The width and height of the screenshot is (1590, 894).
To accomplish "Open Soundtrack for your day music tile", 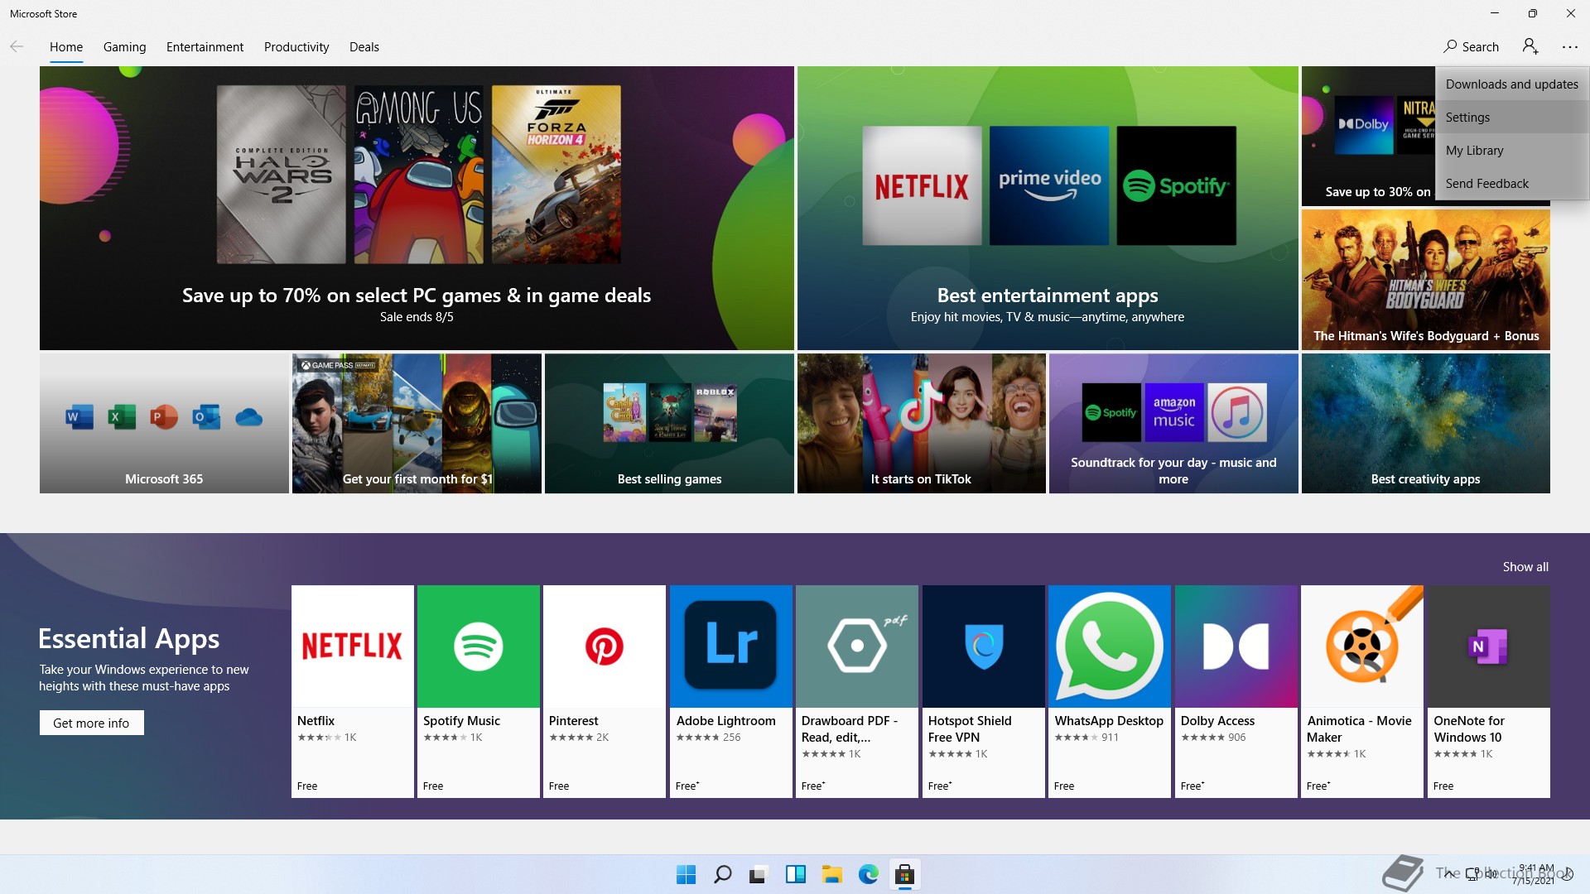I will coord(1173,424).
